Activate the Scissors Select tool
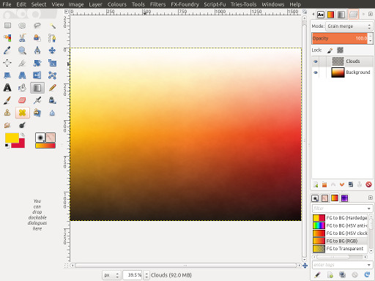Viewport: 375px width, 281px height. [x=22, y=38]
